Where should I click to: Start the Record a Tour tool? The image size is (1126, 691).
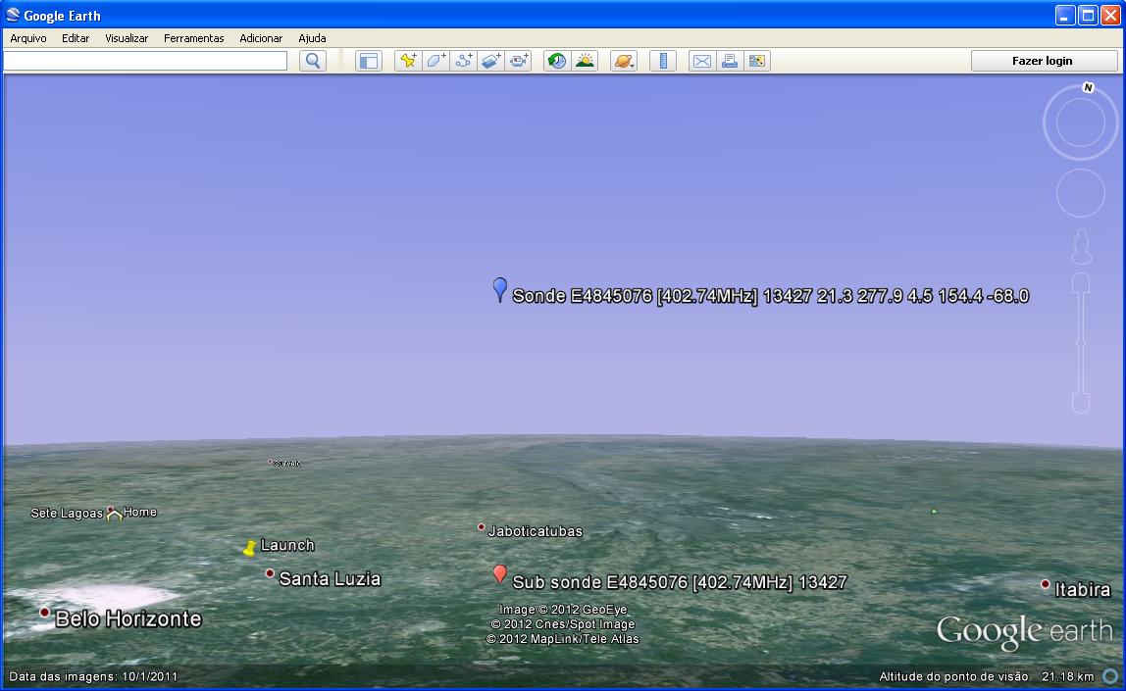518,61
